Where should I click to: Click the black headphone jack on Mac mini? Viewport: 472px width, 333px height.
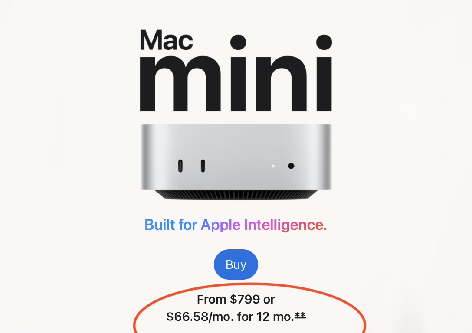coord(291,166)
